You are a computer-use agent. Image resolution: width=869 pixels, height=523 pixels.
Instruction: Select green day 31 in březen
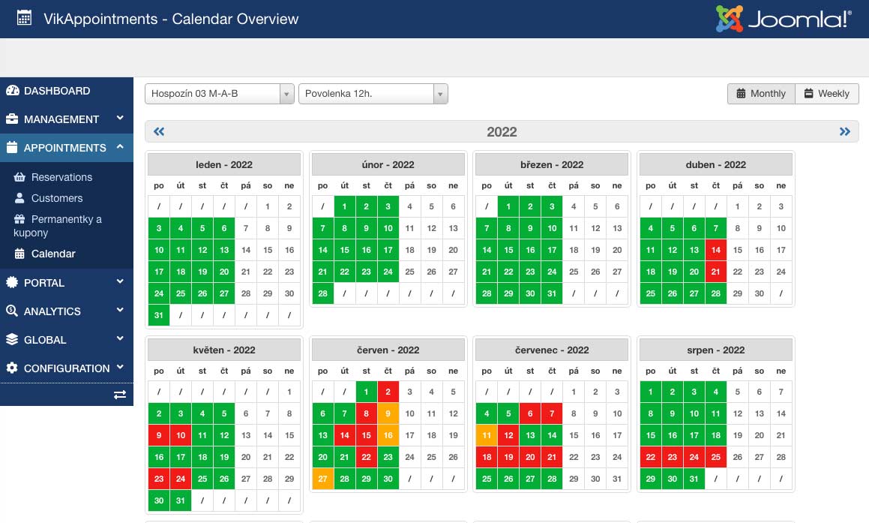(x=552, y=293)
